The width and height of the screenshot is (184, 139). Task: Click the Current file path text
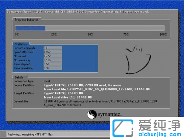[x=100, y=103]
